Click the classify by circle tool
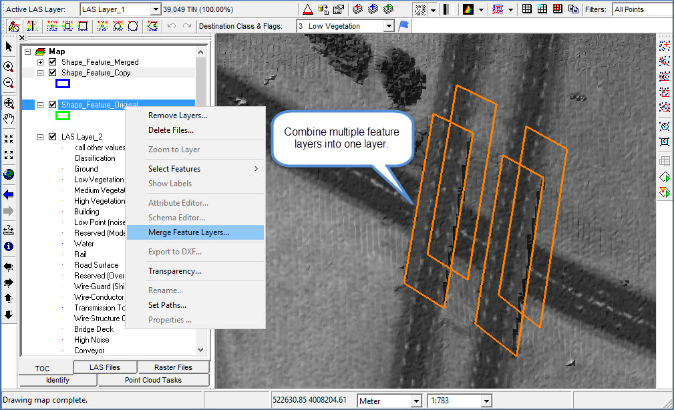The width and height of the screenshot is (674, 410). point(133,26)
